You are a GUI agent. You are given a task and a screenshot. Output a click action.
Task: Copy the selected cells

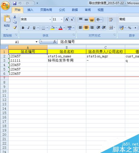pos(15,22)
